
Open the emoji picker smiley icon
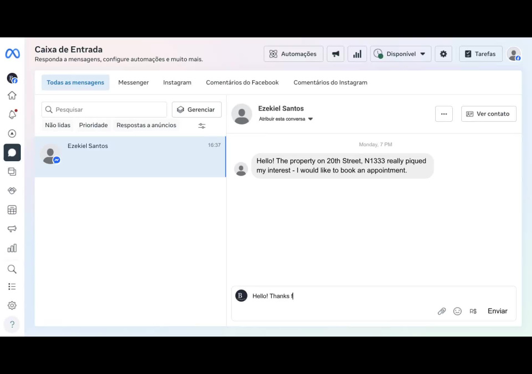(x=458, y=311)
